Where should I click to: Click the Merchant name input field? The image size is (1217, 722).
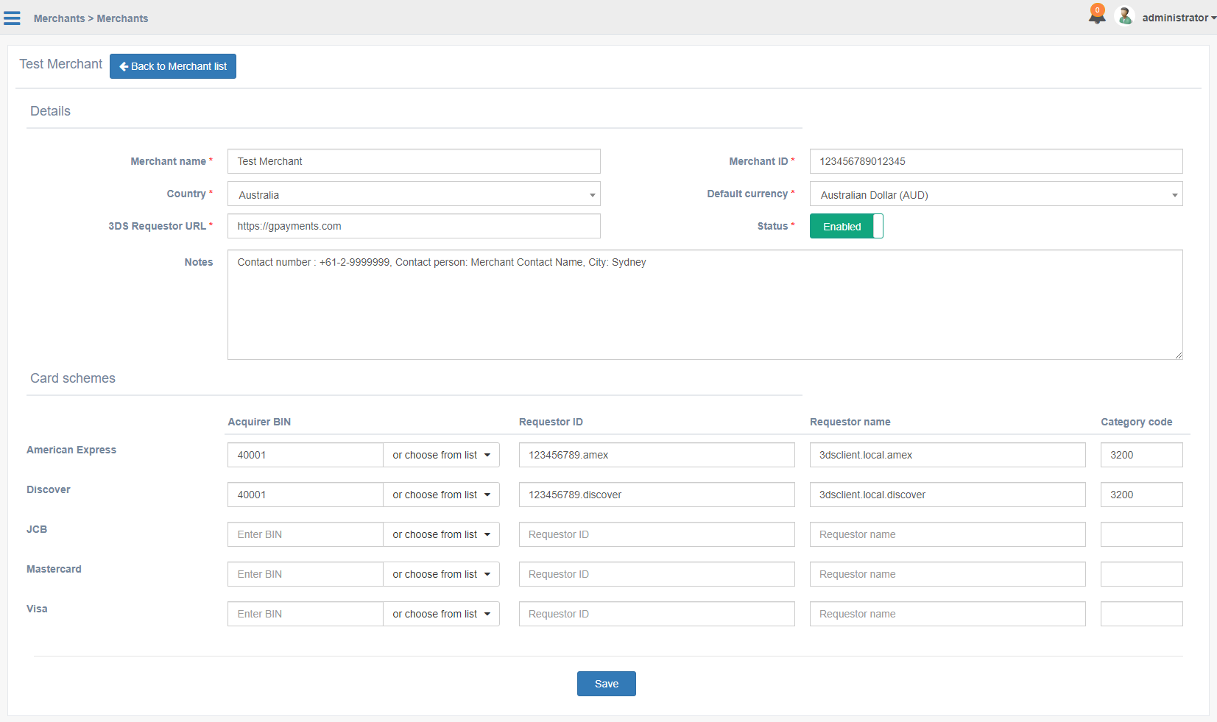coord(414,162)
